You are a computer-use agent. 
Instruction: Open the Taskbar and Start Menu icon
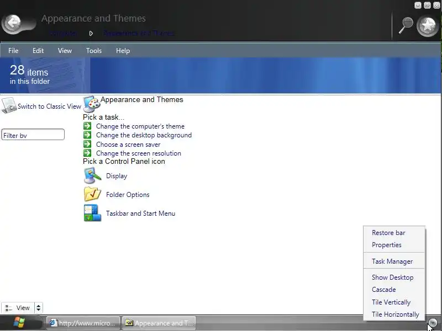click(x=92, y=213)
